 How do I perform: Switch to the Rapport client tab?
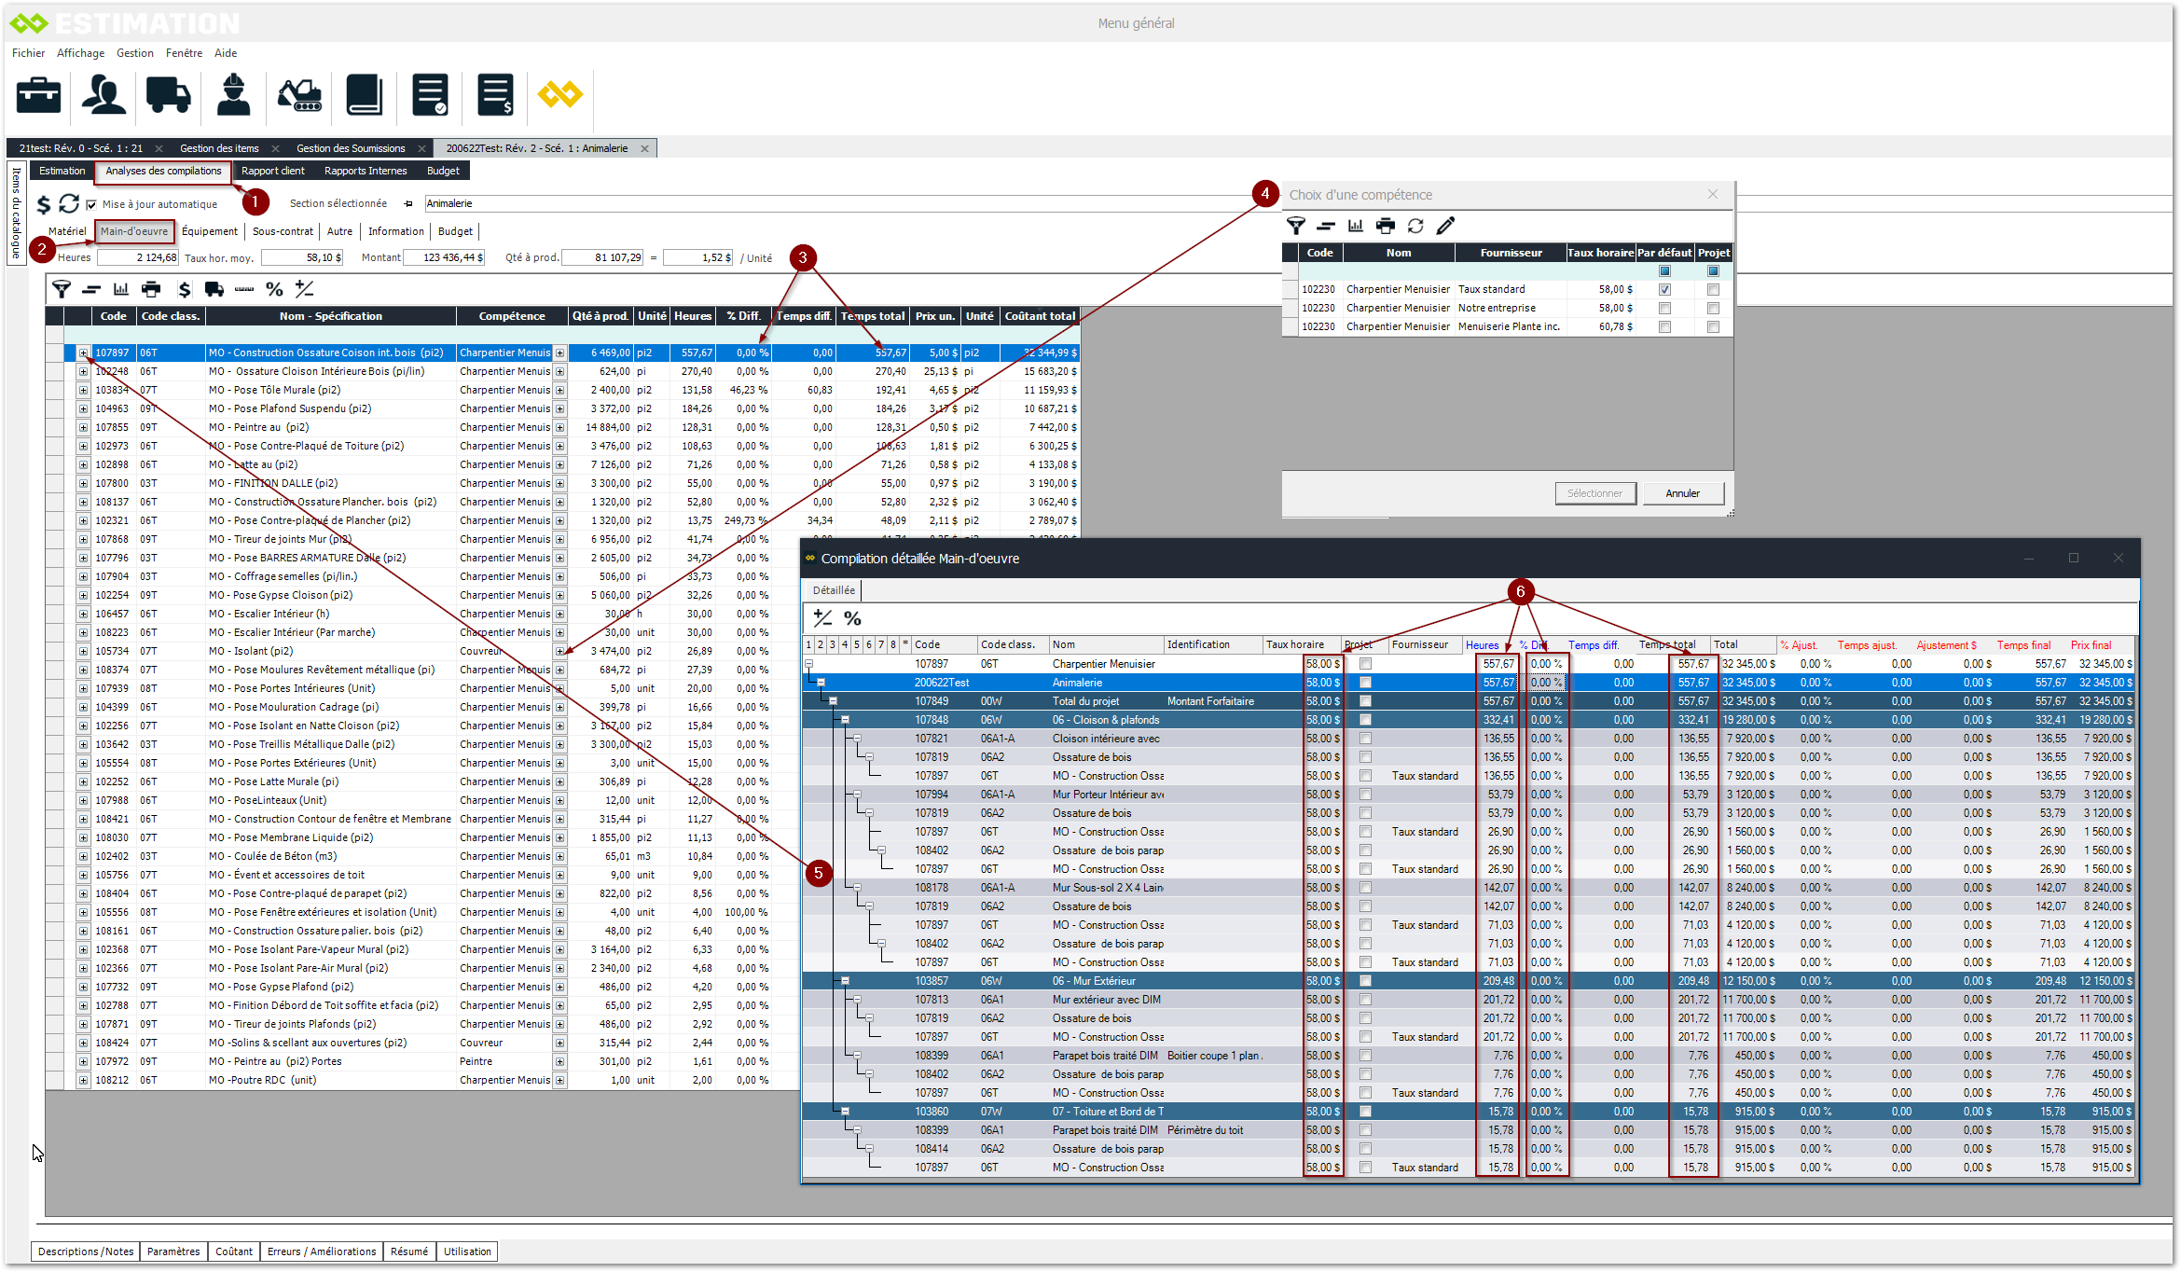tap(272, 171)
